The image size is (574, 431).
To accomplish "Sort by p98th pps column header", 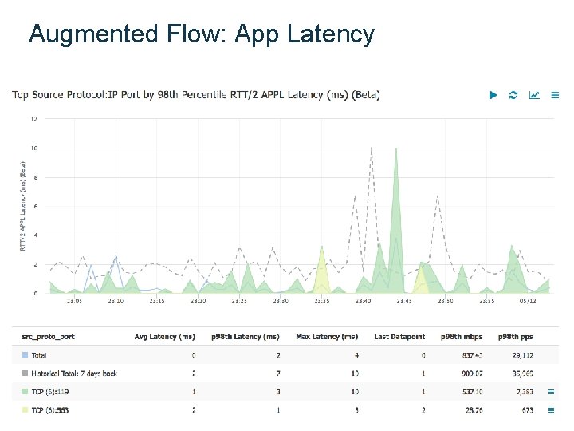I will (516, 337).
